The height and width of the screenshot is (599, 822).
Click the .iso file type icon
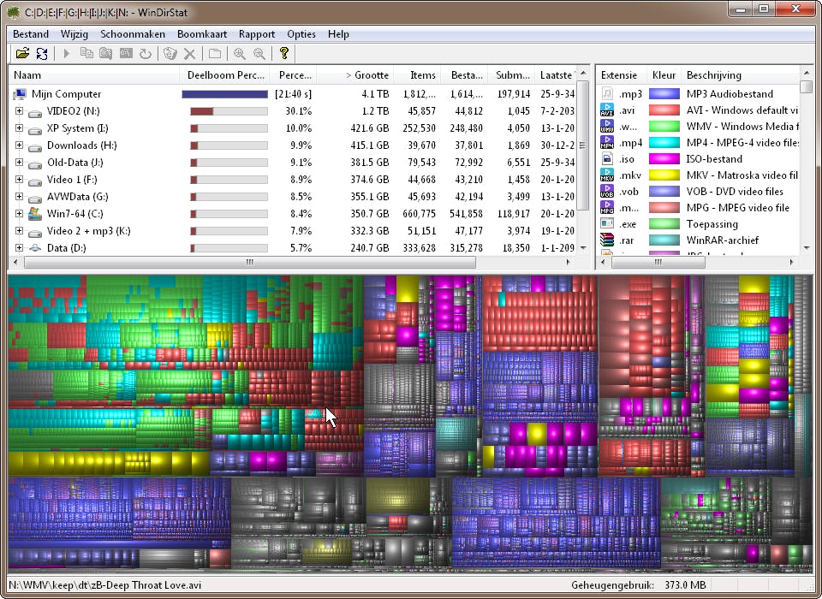tap(607, 159)
